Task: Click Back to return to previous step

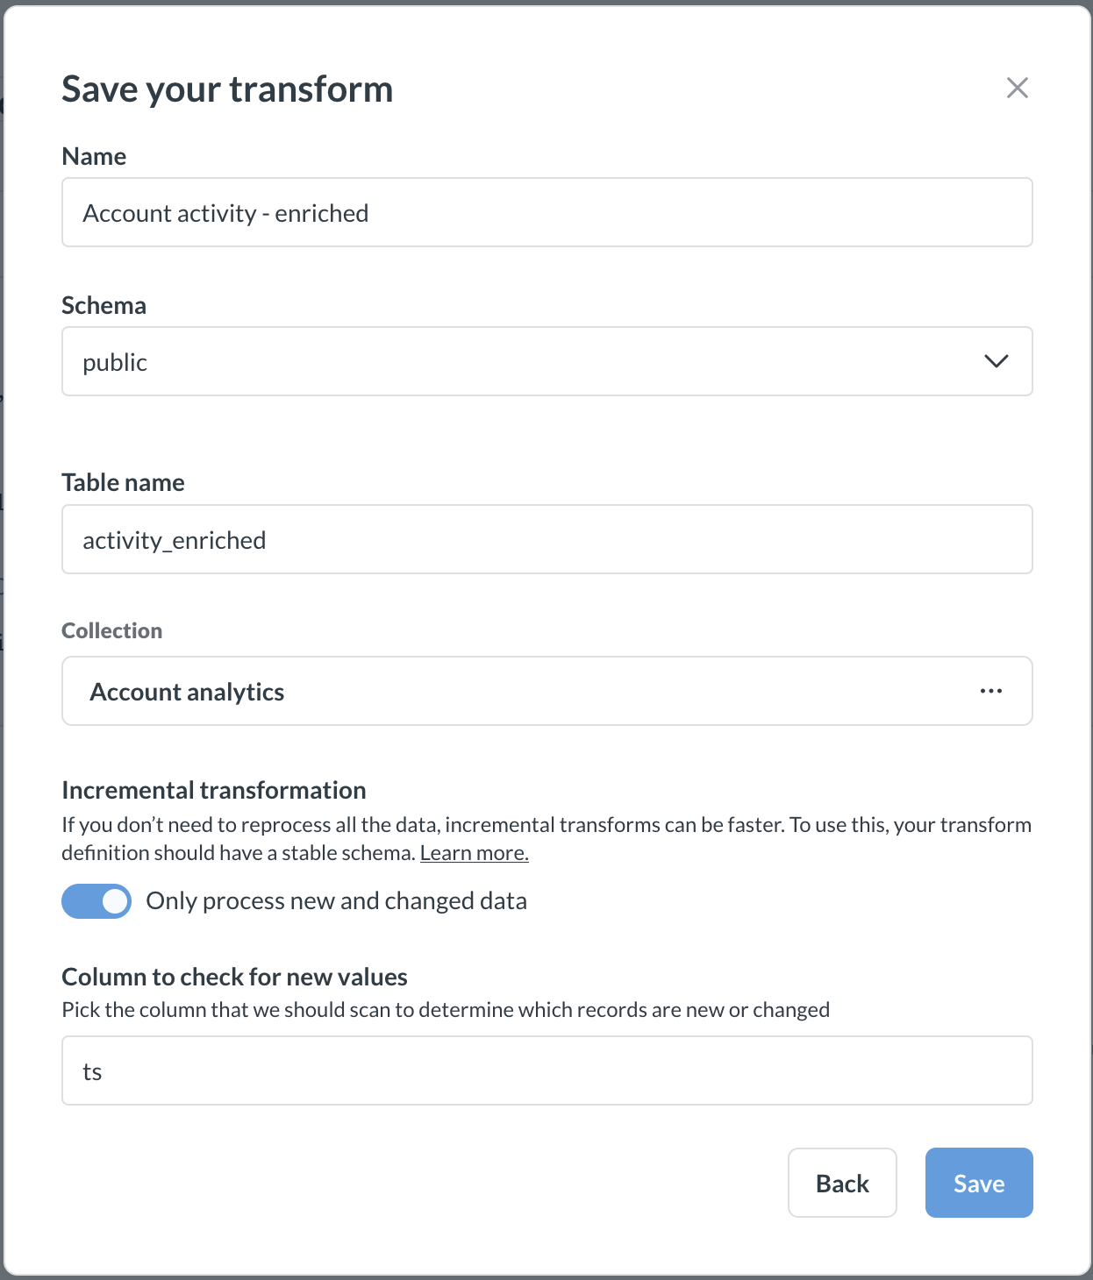Action: click(841, 1183)
